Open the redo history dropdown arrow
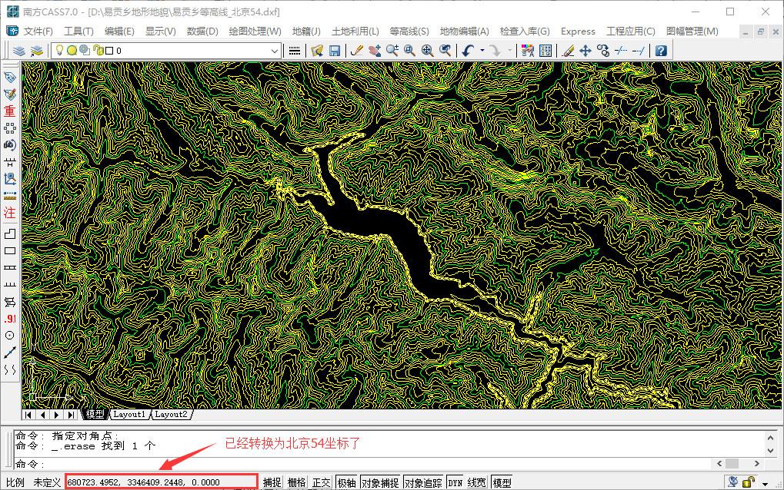Image resolution: width=784 pixels, height=490 pixels. (509, 51)
